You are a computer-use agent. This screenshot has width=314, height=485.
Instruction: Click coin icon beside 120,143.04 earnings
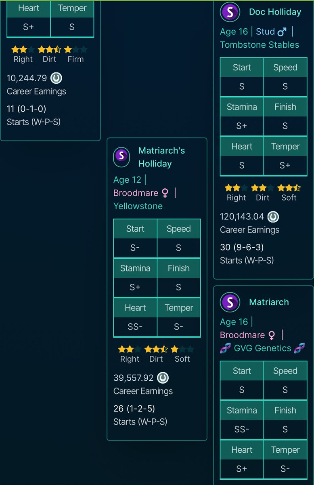point(273,217)
